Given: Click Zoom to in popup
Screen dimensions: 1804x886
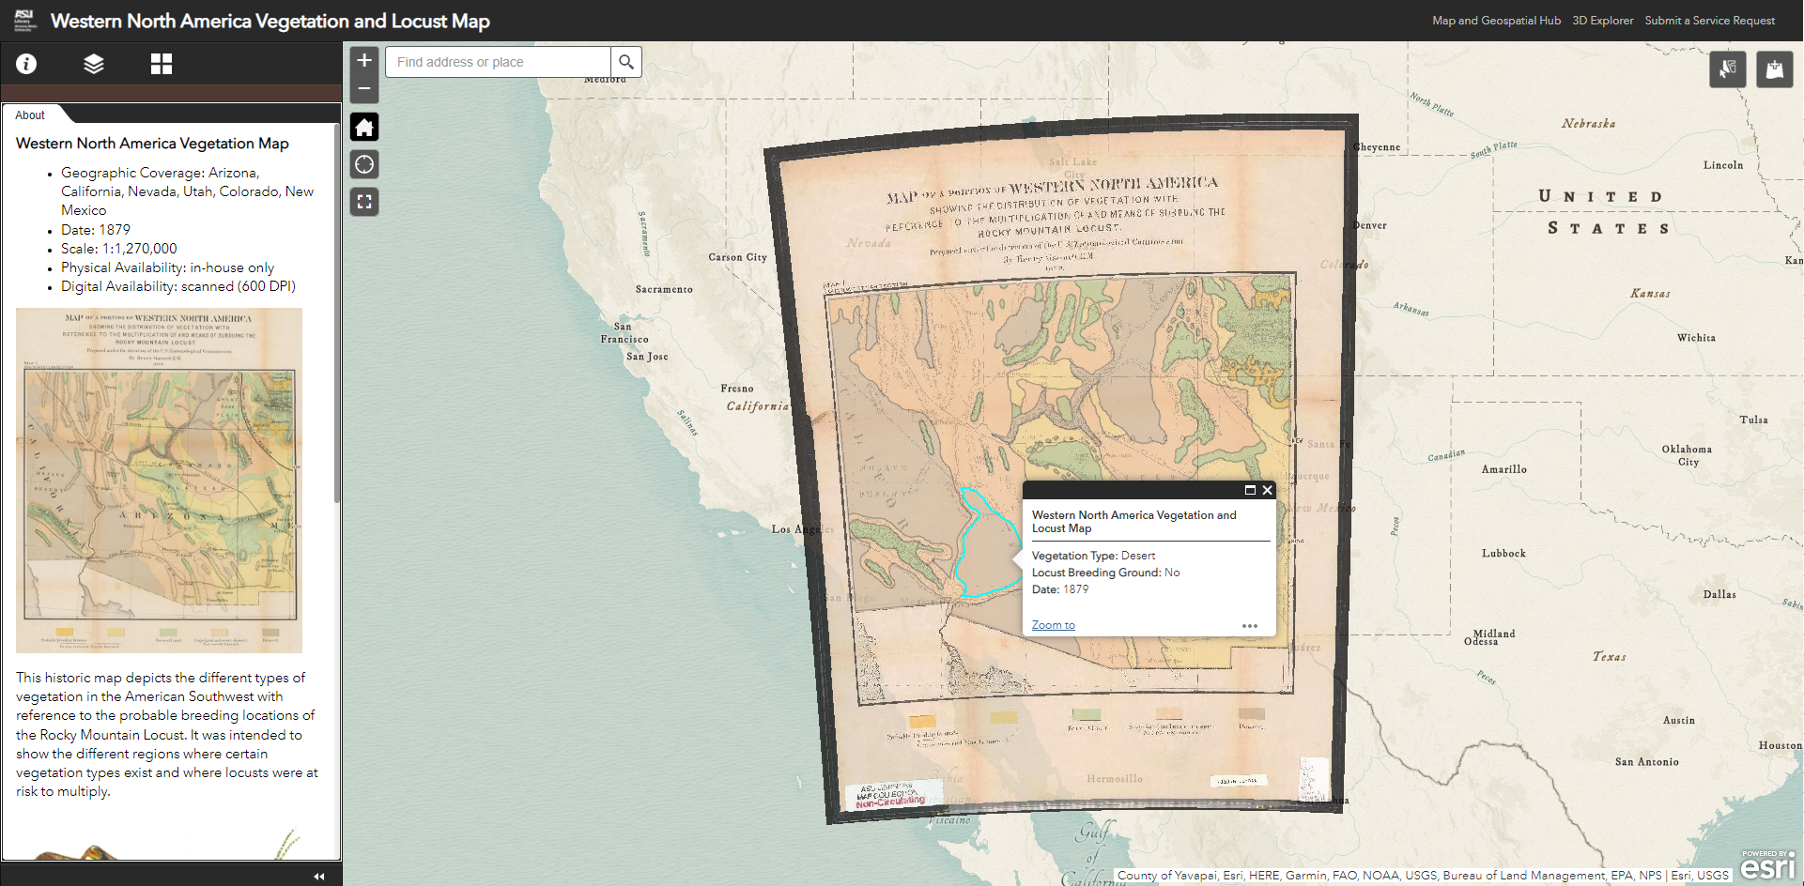Looking at the screenshot, I should tap(1053, 625).
